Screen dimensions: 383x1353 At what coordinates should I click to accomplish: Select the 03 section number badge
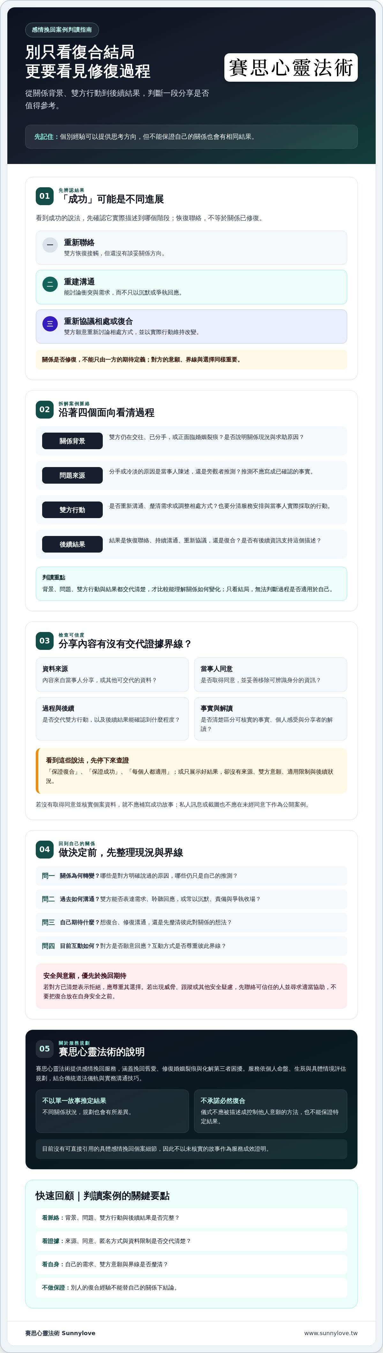click(x=45, y=640)
